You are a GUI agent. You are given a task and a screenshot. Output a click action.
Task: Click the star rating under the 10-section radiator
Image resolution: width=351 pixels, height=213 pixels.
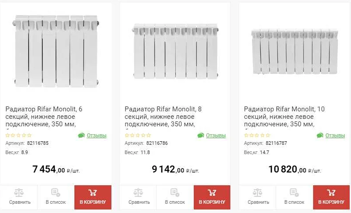(257, 136)
